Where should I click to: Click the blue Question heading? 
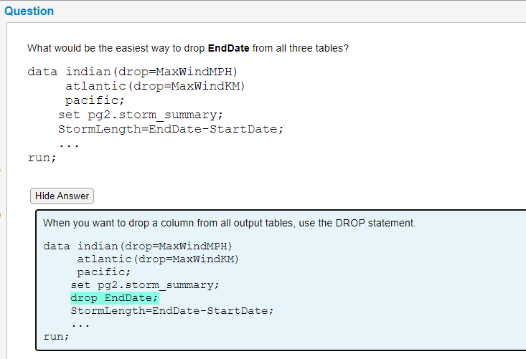click(29, 11)
